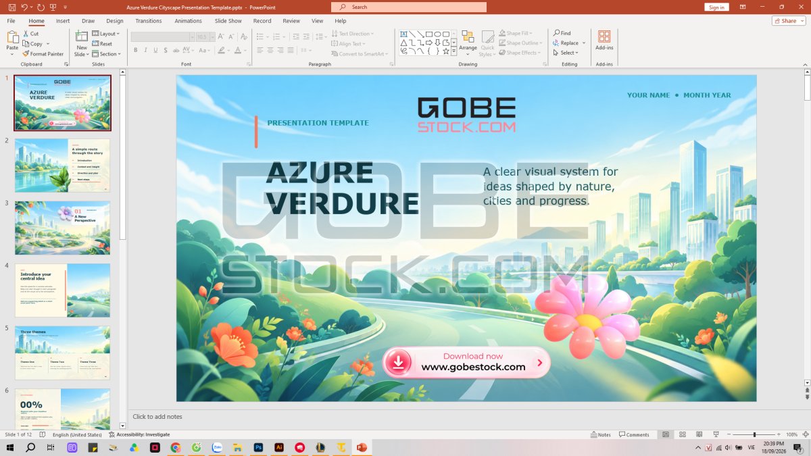Cut selection with the scissors icon

pos(26,33)
